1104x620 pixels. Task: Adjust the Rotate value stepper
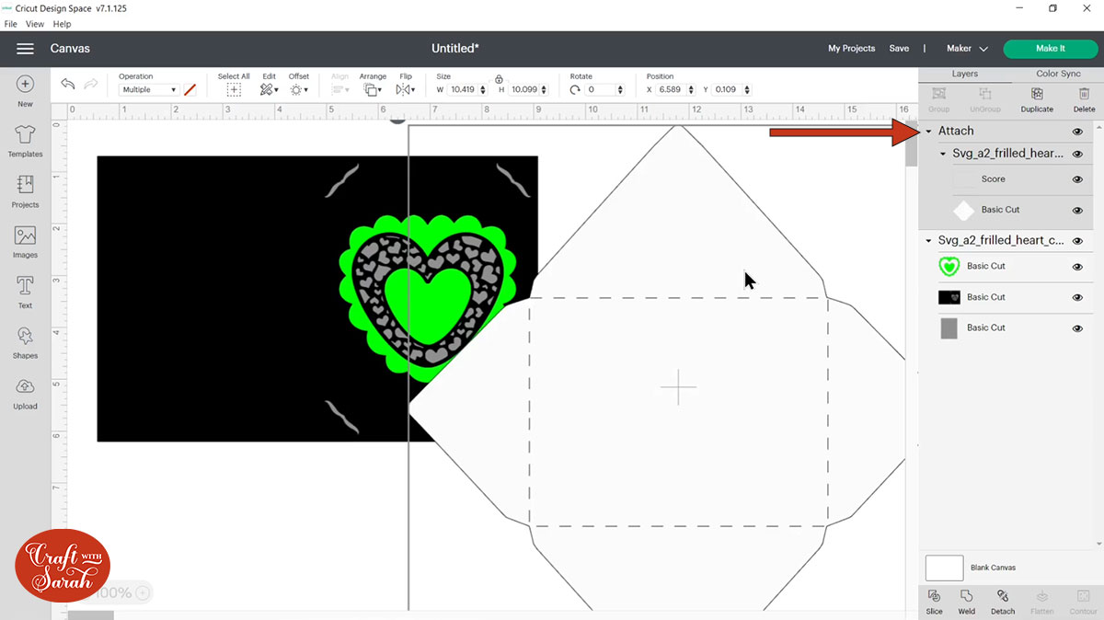coord(620,90)
